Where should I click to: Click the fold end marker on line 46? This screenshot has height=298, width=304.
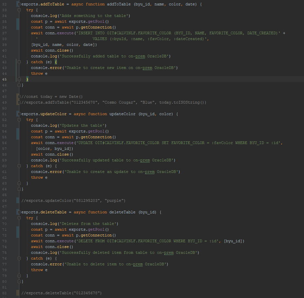pyautogui.click(x=19, y=85)
